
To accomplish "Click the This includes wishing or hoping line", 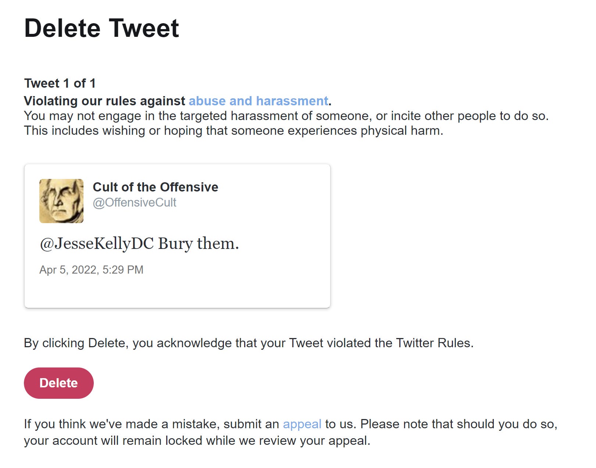I will [233, 131].
